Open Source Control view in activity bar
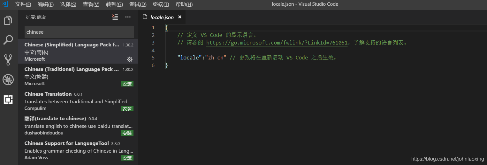Screen dimensions: 487x165 tap(8, 60)
